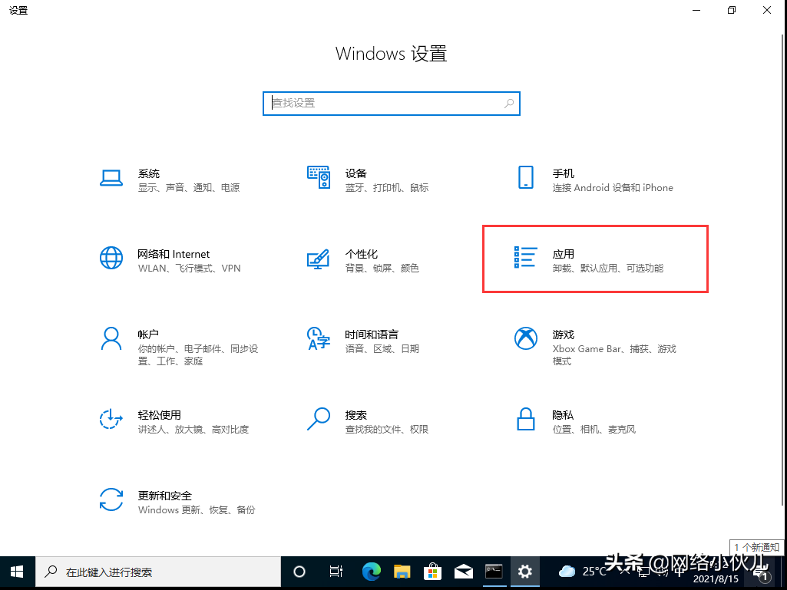Image resolution: width=787 pixels, height=590 pixels.
Task: Open Mail app from the taskbar
Action: [x=463, y=572]
